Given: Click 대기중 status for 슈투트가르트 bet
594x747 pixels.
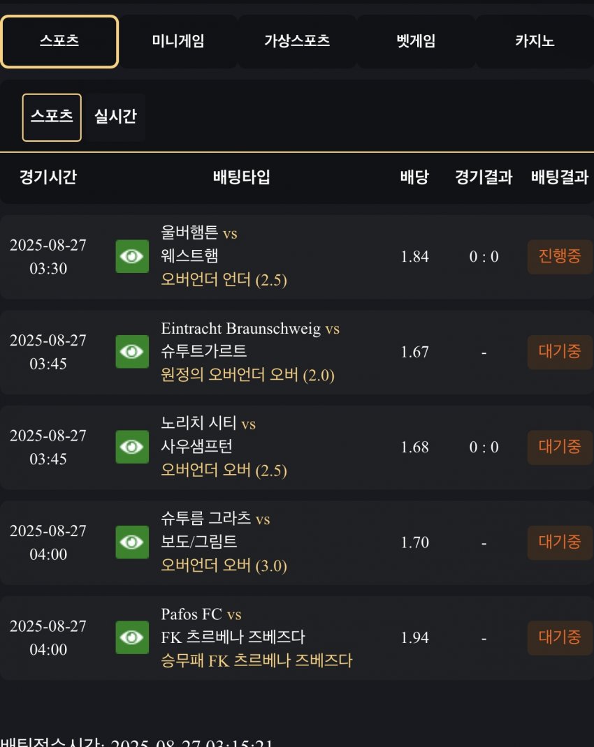Looking at the screenshot, I should click(x=560, y=352).
